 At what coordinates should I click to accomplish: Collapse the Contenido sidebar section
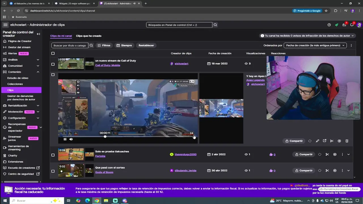point(38,72)
